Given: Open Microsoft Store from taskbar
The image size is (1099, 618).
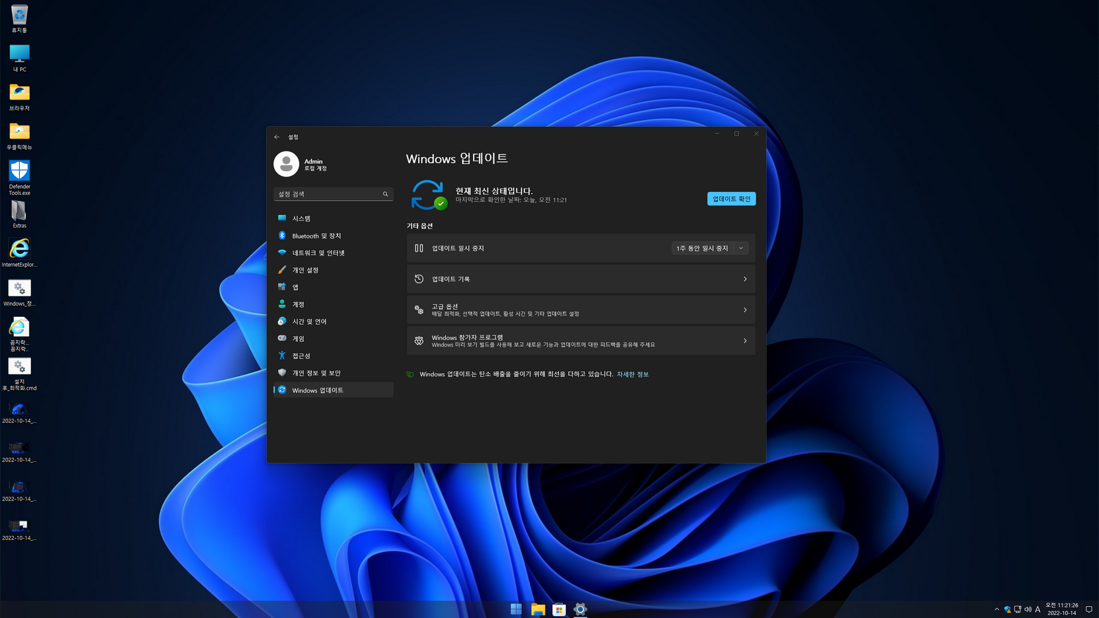Looking at the screenshot, I should pos(559,609).
